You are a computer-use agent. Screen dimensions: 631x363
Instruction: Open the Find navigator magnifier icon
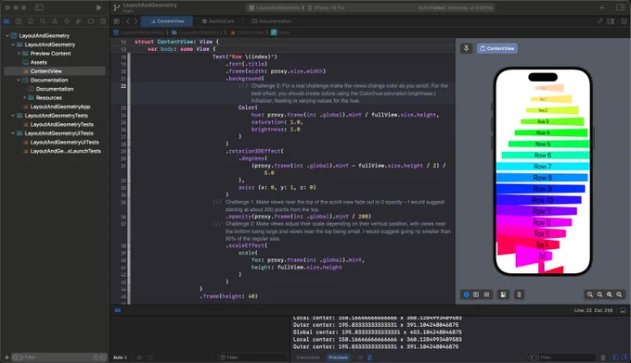click(43, 21)
